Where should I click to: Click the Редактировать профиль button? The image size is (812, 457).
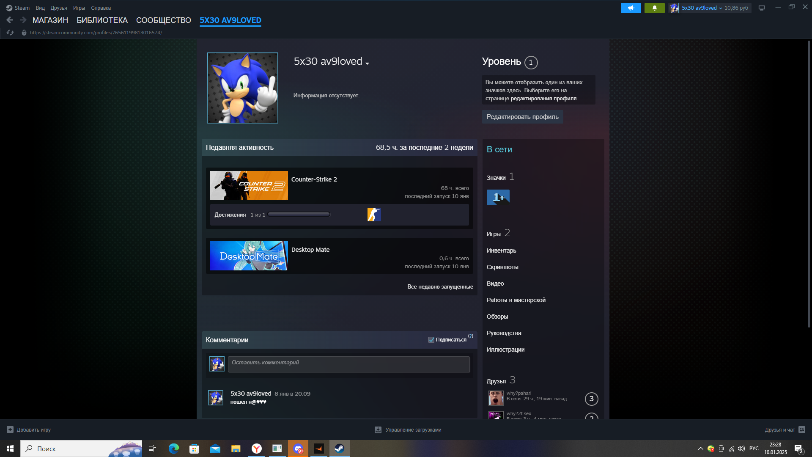click(x=522, y=117)
